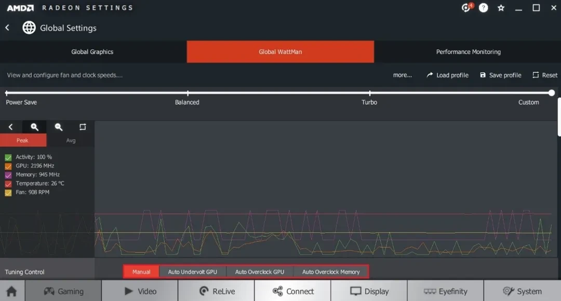Open the notifications icon with red badge

466,7
